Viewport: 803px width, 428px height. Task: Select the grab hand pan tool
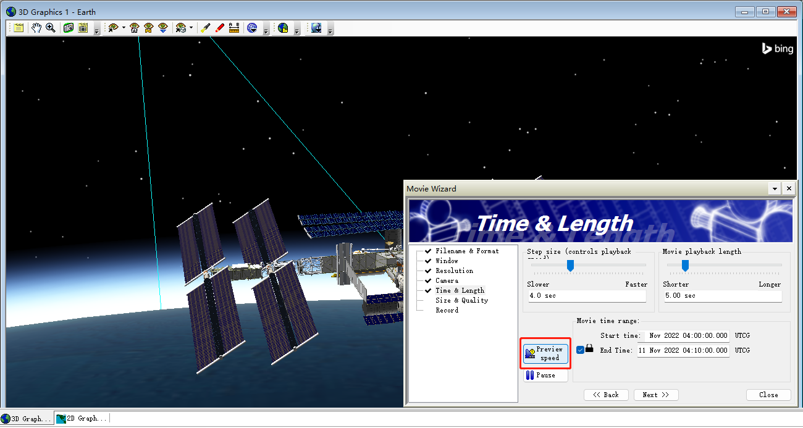coord(36,28)
